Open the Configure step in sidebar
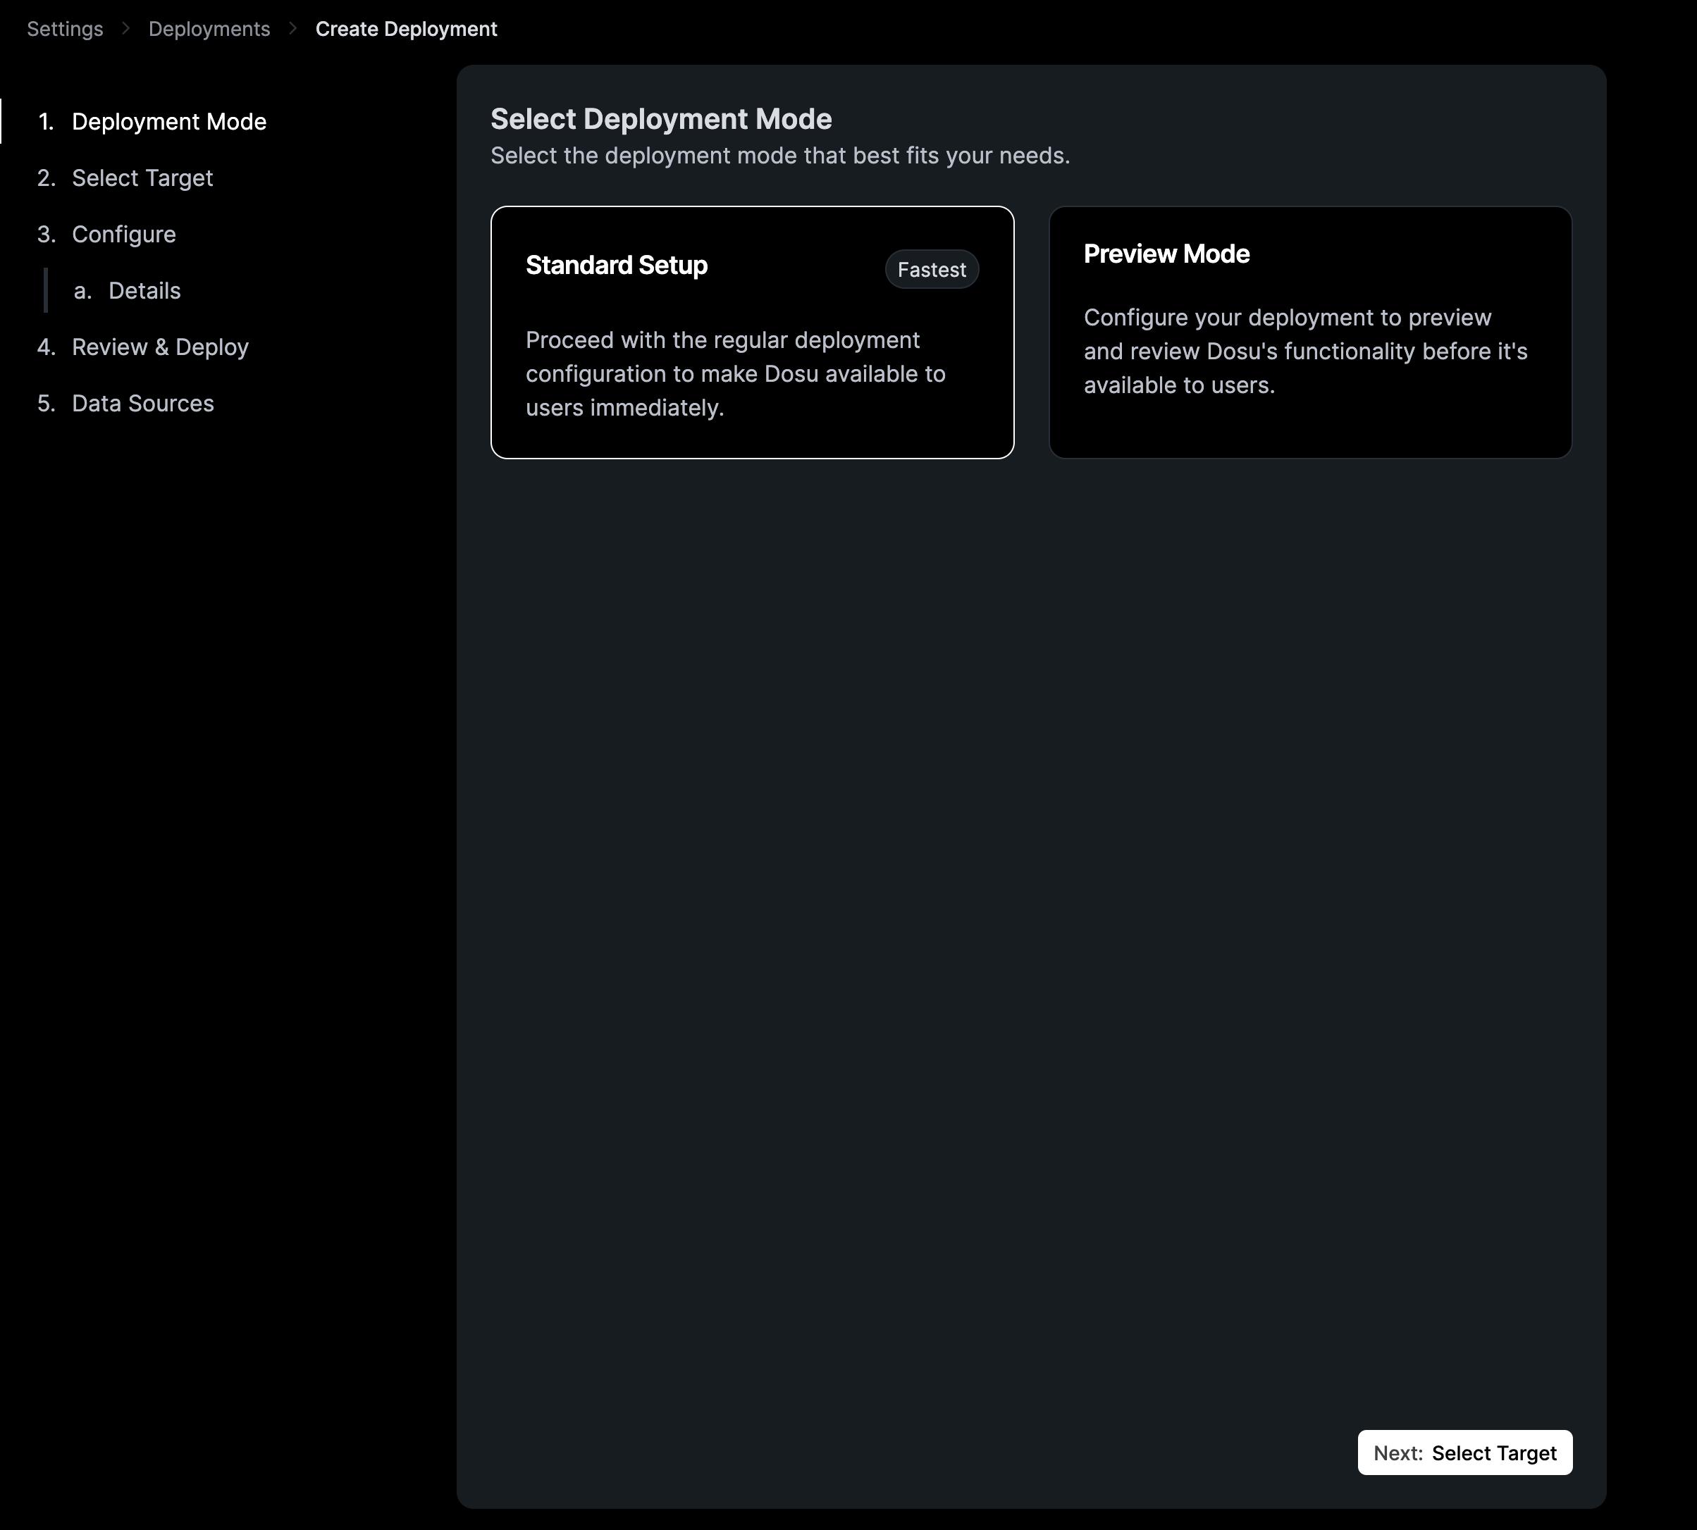Screen dimensions: 1697x1530 [x=123, y=235]
